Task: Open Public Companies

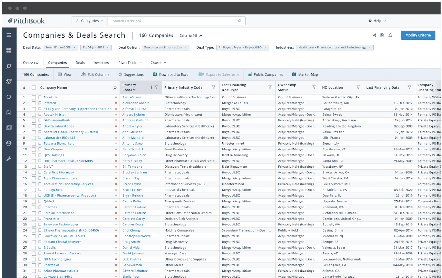Action: (265, 74)
